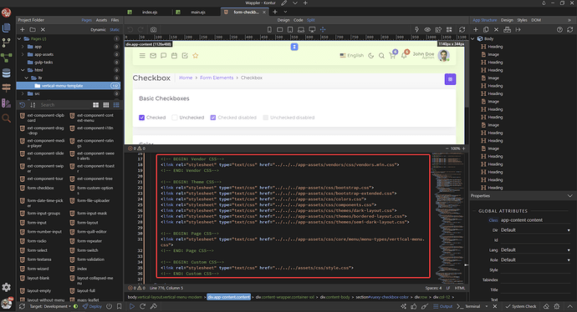Open the Project Folder pages sidebar icon
Viewport: 577px width, 312px height.
click(6, 28)
